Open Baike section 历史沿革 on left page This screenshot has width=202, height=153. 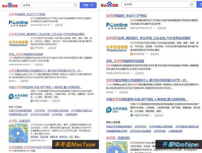[x=44, y=137]
